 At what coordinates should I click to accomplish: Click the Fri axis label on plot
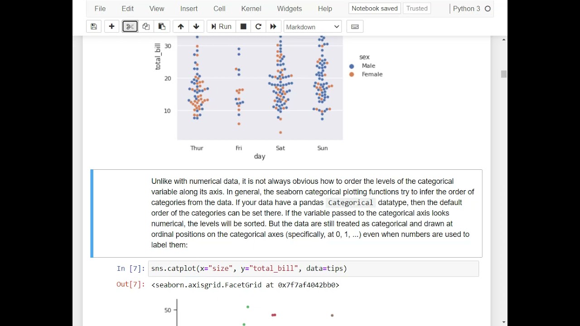pos(239,148)
